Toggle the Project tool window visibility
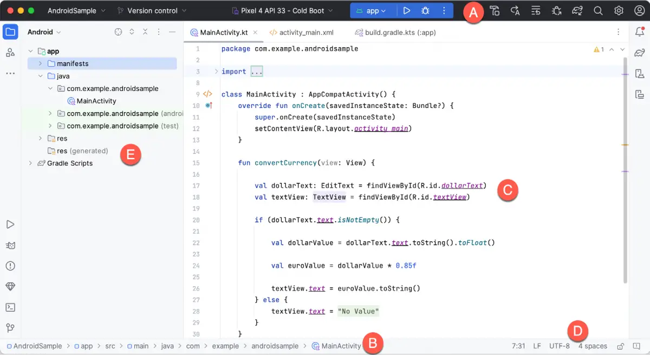The width and height of the screenshot is (650, 355). pos(10,33)
